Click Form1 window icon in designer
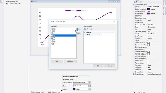The image size is (166, 93). tap(32, 1)
